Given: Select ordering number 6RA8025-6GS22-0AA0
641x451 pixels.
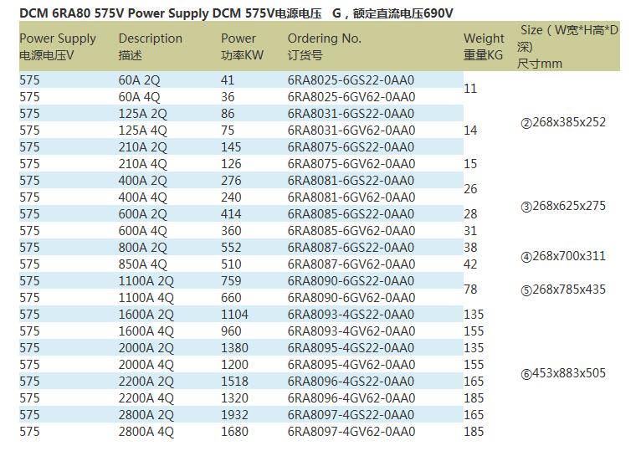Looking at the screenshot, I should click(x=351, y=80).
